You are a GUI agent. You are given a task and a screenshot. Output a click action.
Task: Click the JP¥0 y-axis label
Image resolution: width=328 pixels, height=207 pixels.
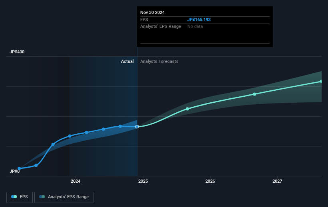[x=15, y=171]
